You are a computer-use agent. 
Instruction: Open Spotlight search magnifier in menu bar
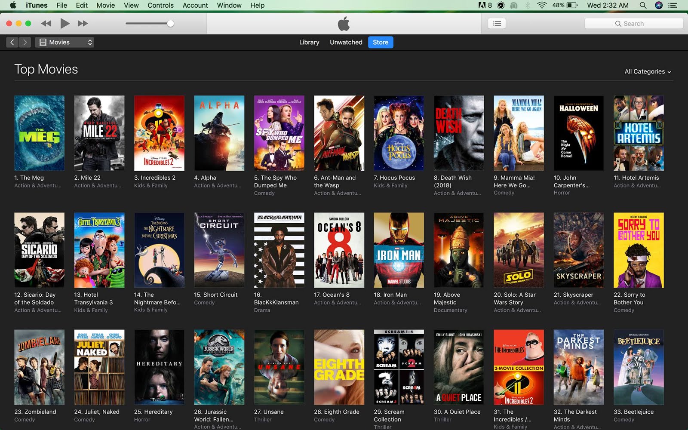click(643, 5)
